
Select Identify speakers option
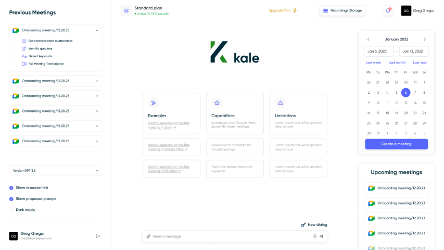coord(40,48)
